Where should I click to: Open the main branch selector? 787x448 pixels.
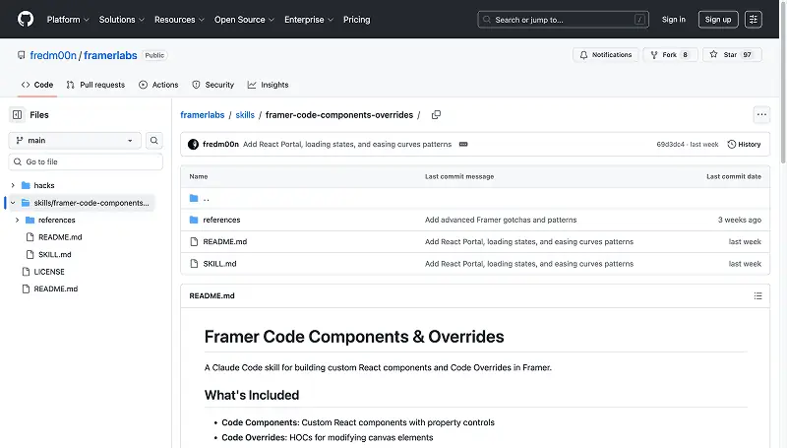[75, 141]
